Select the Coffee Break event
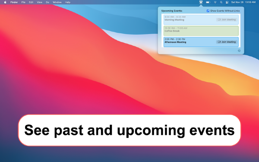The image size is (259, 162). [x=201, y=31]
